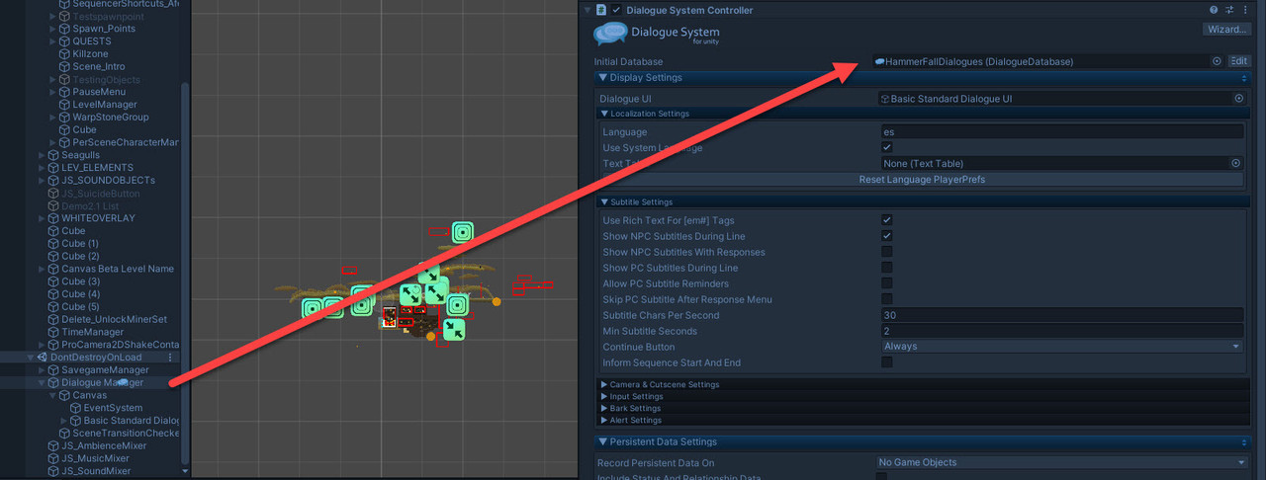The image size is (1266, 480).
Task: Select Spawn_Points in hierarchy
Action: (x=104, y=29)
